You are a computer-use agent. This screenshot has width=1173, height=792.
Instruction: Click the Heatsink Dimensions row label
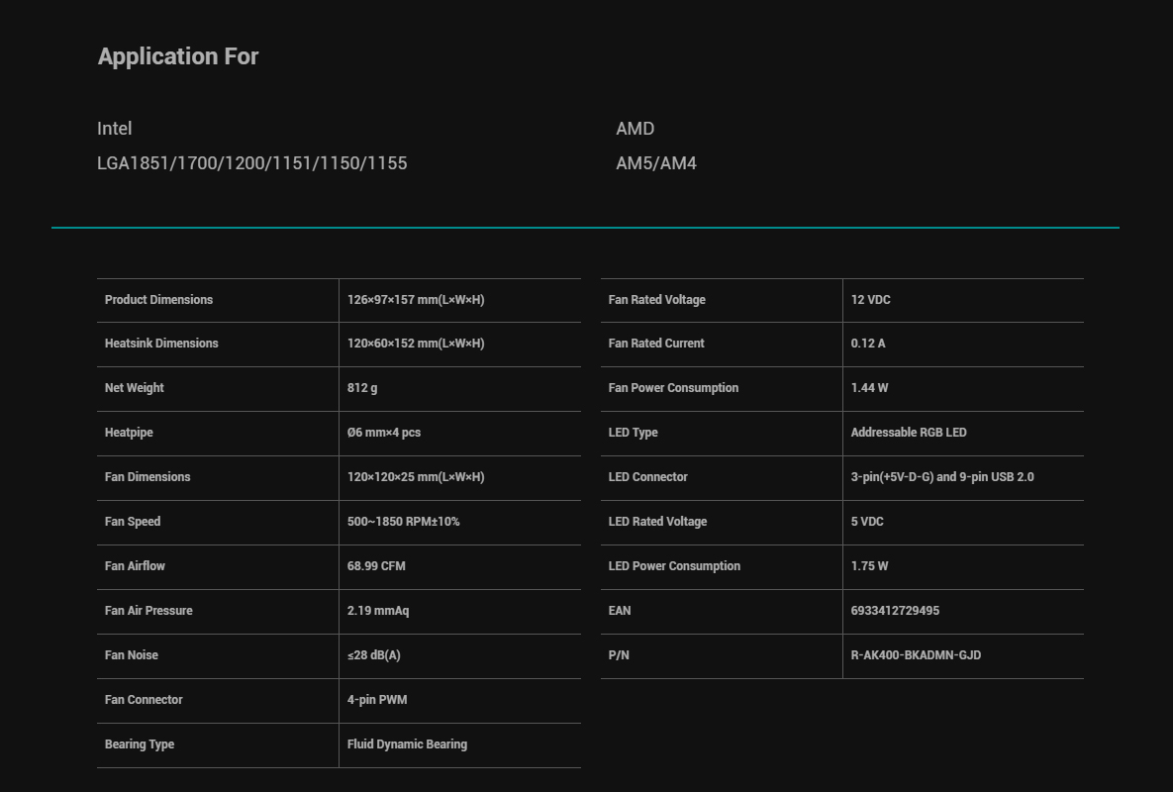(161, 344)
